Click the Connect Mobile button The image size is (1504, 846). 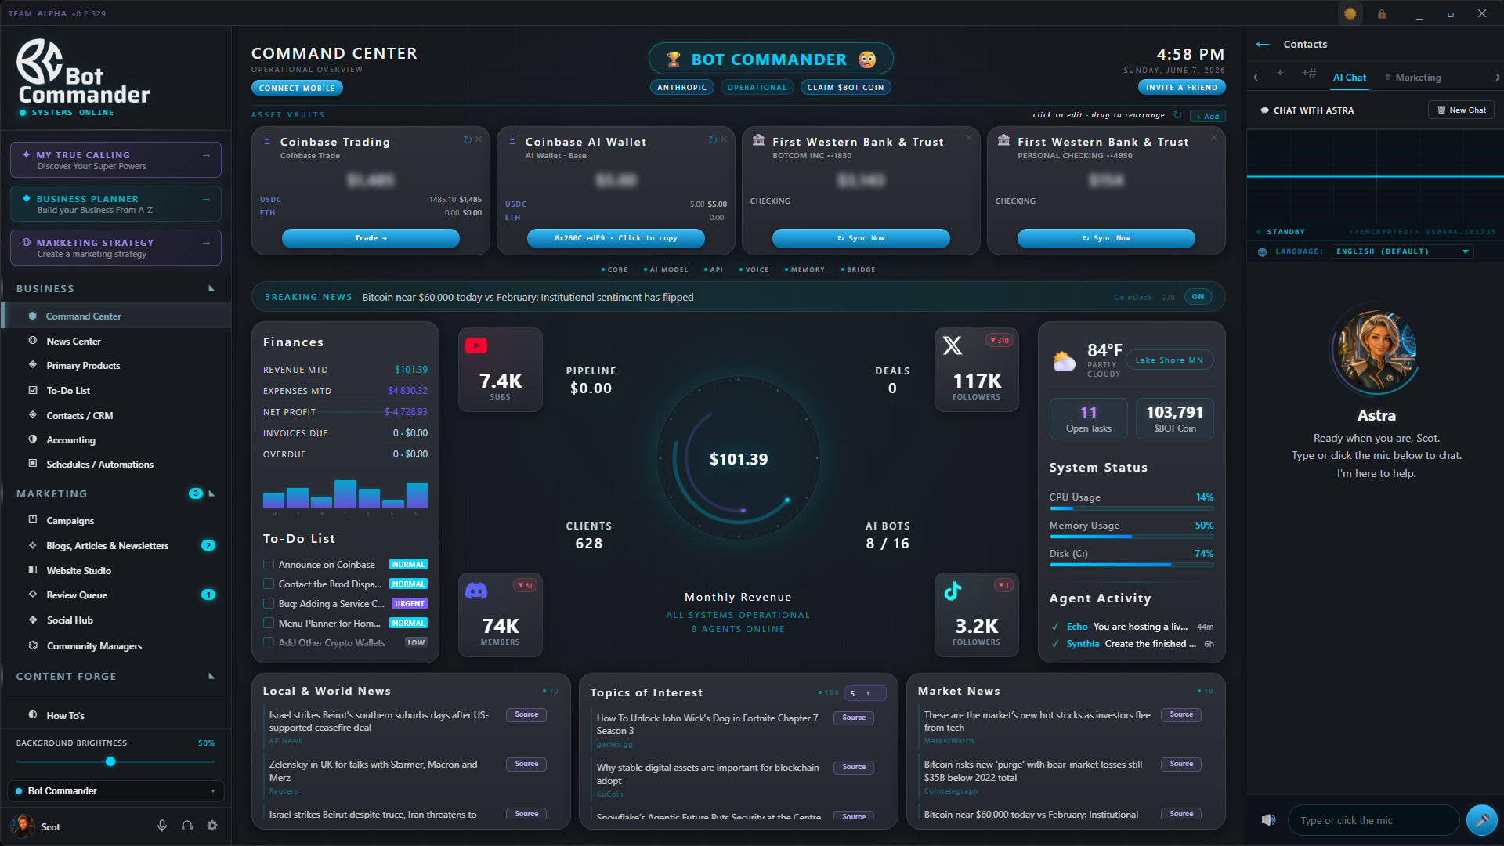pos(297,88)
